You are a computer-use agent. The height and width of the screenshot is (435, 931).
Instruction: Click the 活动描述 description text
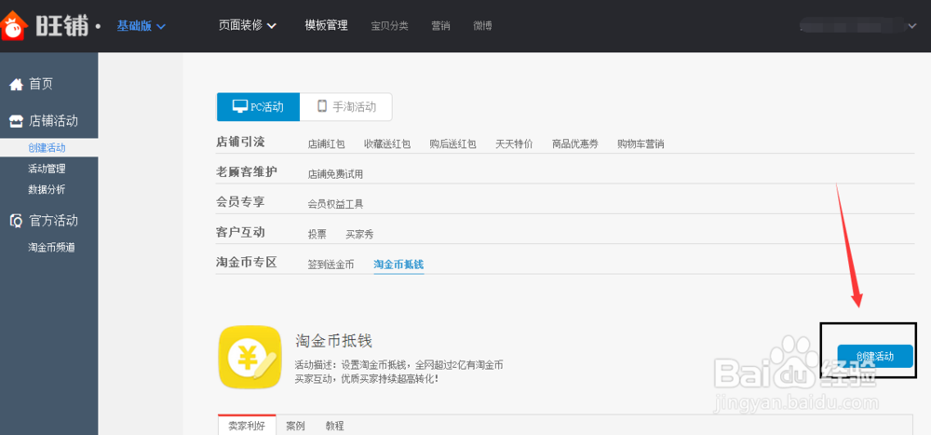pos(399,371)
